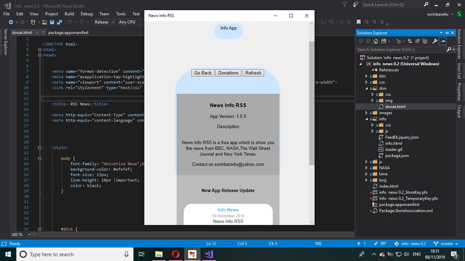
Task: Expand the bbc folder in Solution Explorer
Action: click(367, 76)
